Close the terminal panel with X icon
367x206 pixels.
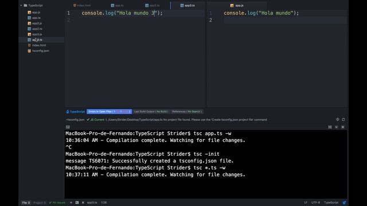point(343,127)
